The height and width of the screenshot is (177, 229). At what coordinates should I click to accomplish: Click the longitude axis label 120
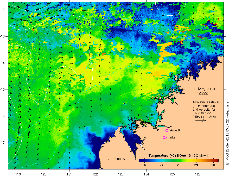[x=44, y=174]
